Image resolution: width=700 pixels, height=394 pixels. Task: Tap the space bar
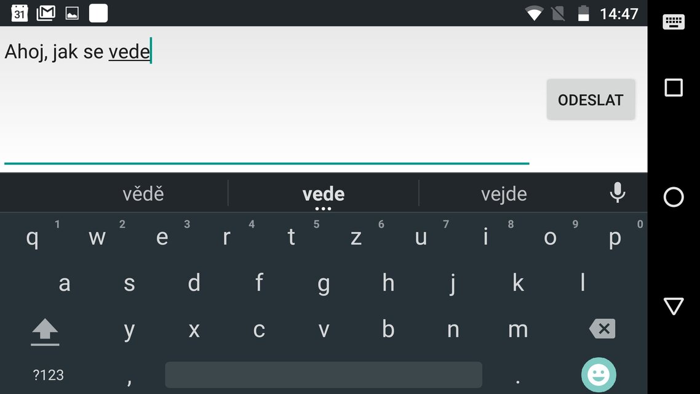pyautogui.click(x=324, y=375)
